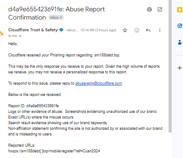Image resolution: width=183 pixels, height=158 pixels.
Task: Add an emoji reaction to the message
Action: [136, 30]
